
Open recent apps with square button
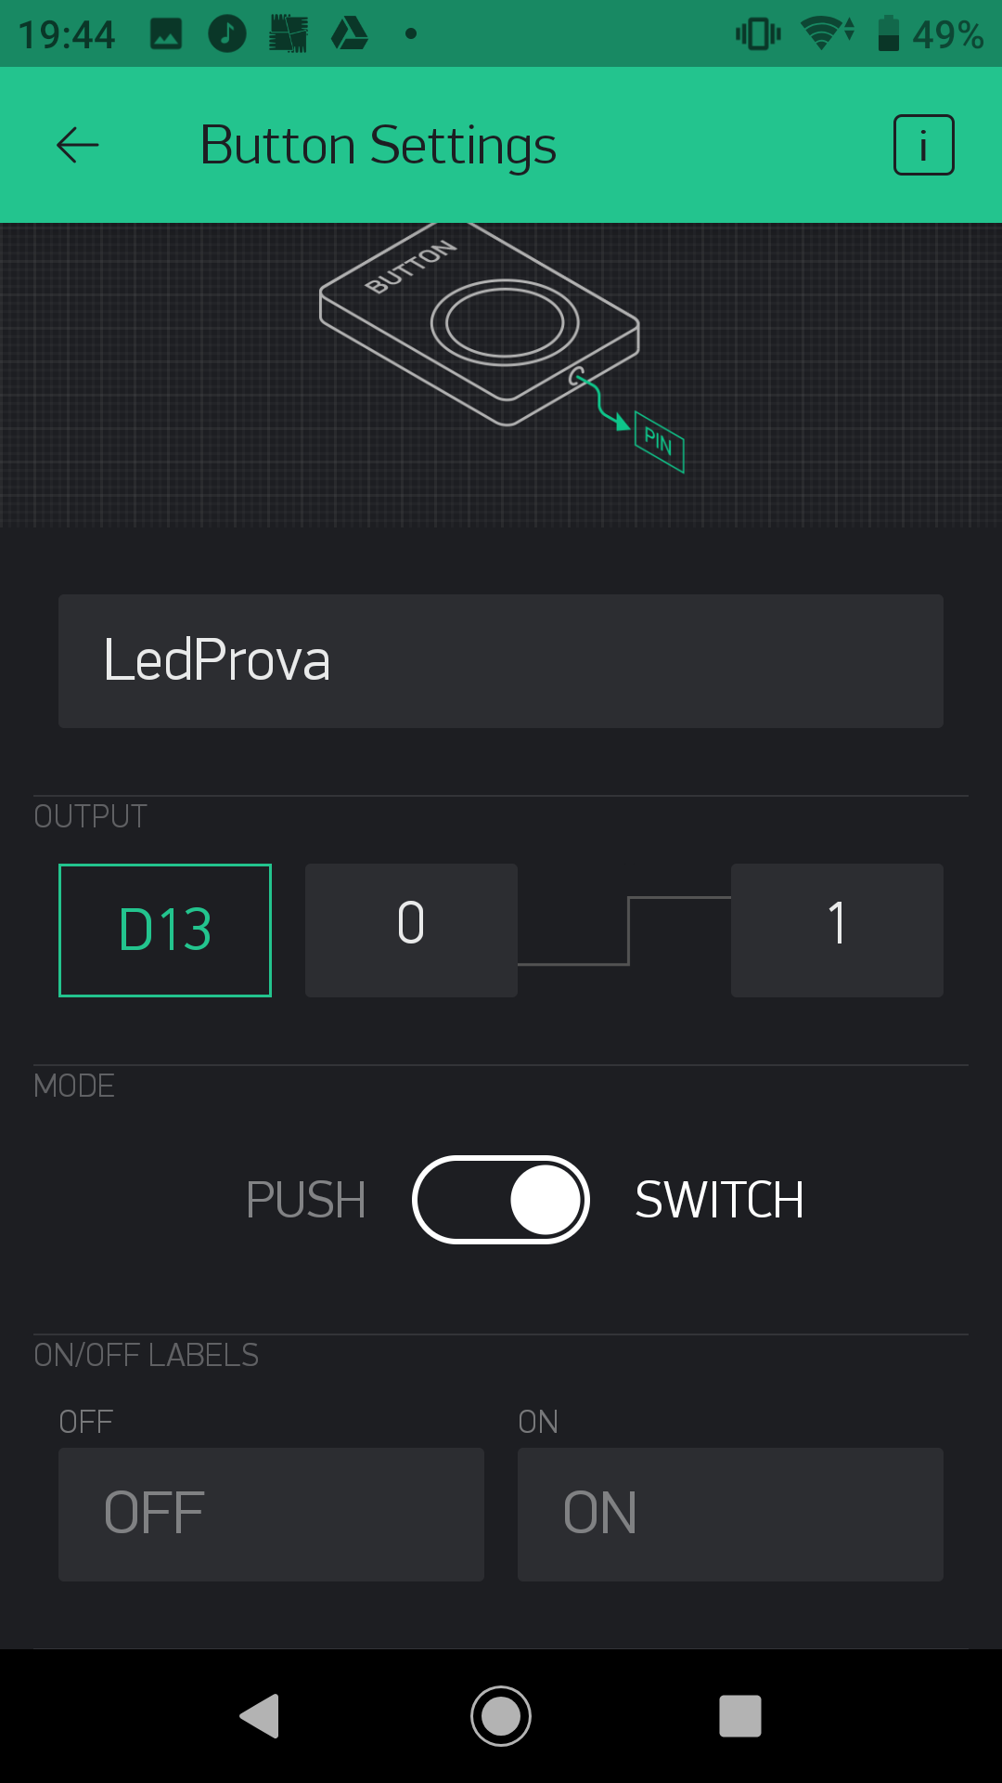(740, 1716)
